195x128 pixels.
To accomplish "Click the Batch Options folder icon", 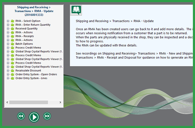I will click(12, 44).
